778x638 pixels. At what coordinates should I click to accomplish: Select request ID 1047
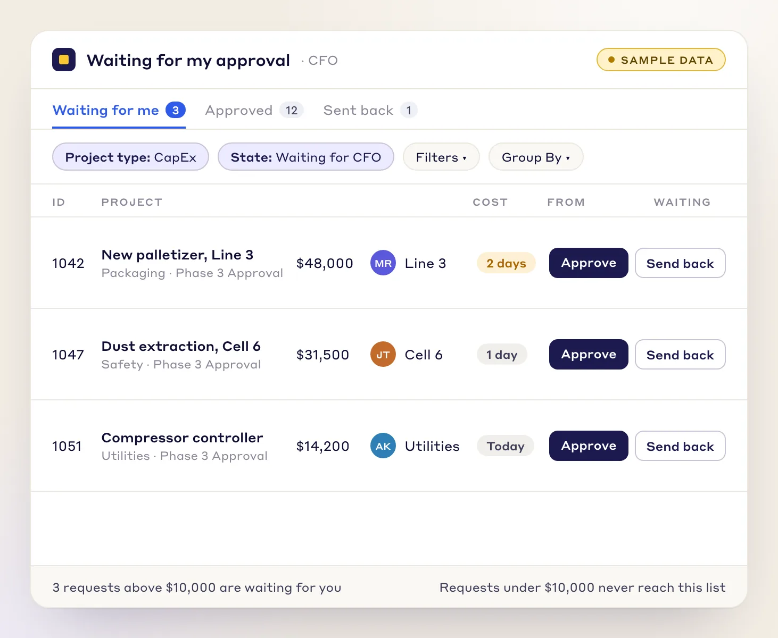(x=68, y=355)
